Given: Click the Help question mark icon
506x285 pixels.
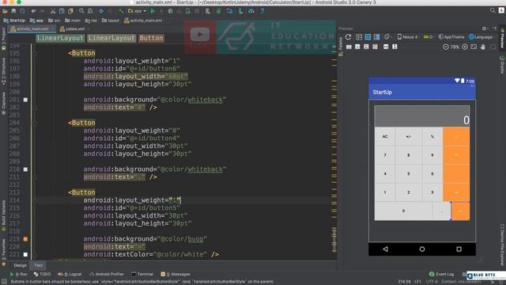Looking at the screenshot, I should [x=262, y=11].
